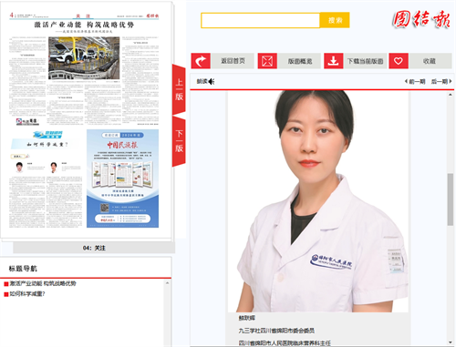Click the article pane scrollbar down arrow

(451, 342)
